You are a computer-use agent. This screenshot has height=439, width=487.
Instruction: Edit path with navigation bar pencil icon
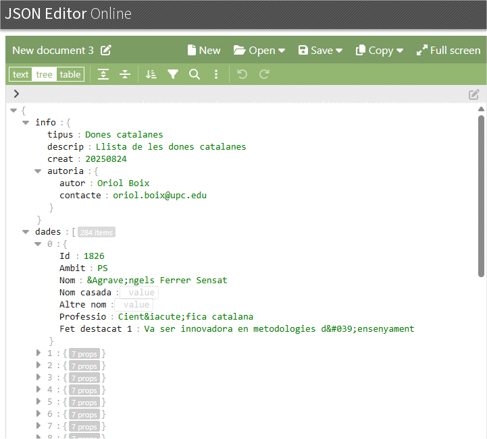474,94
